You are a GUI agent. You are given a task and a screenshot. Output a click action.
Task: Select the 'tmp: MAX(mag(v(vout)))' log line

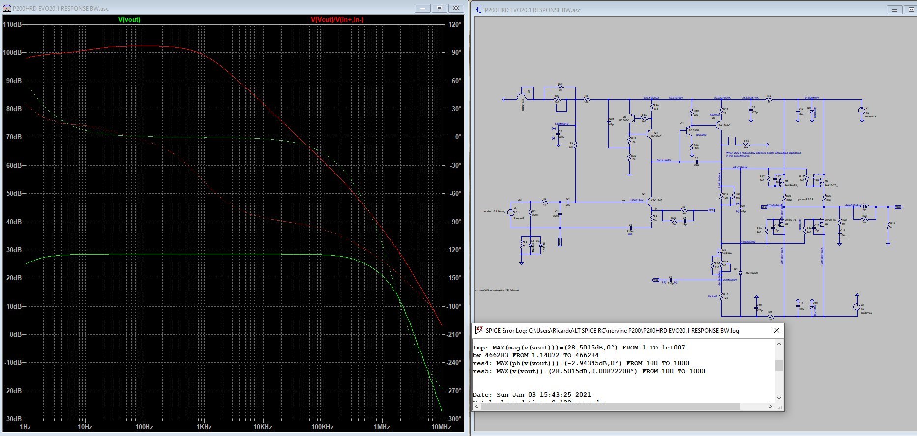(579, 348)
